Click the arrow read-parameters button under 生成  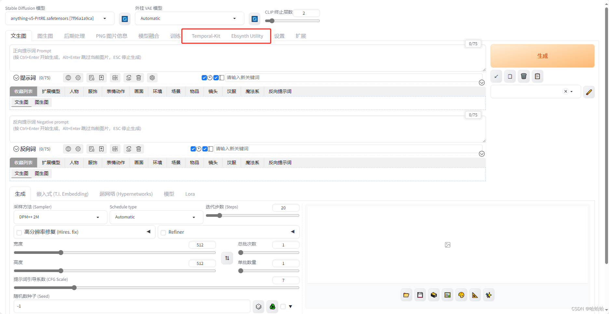(x=496, y=76)
